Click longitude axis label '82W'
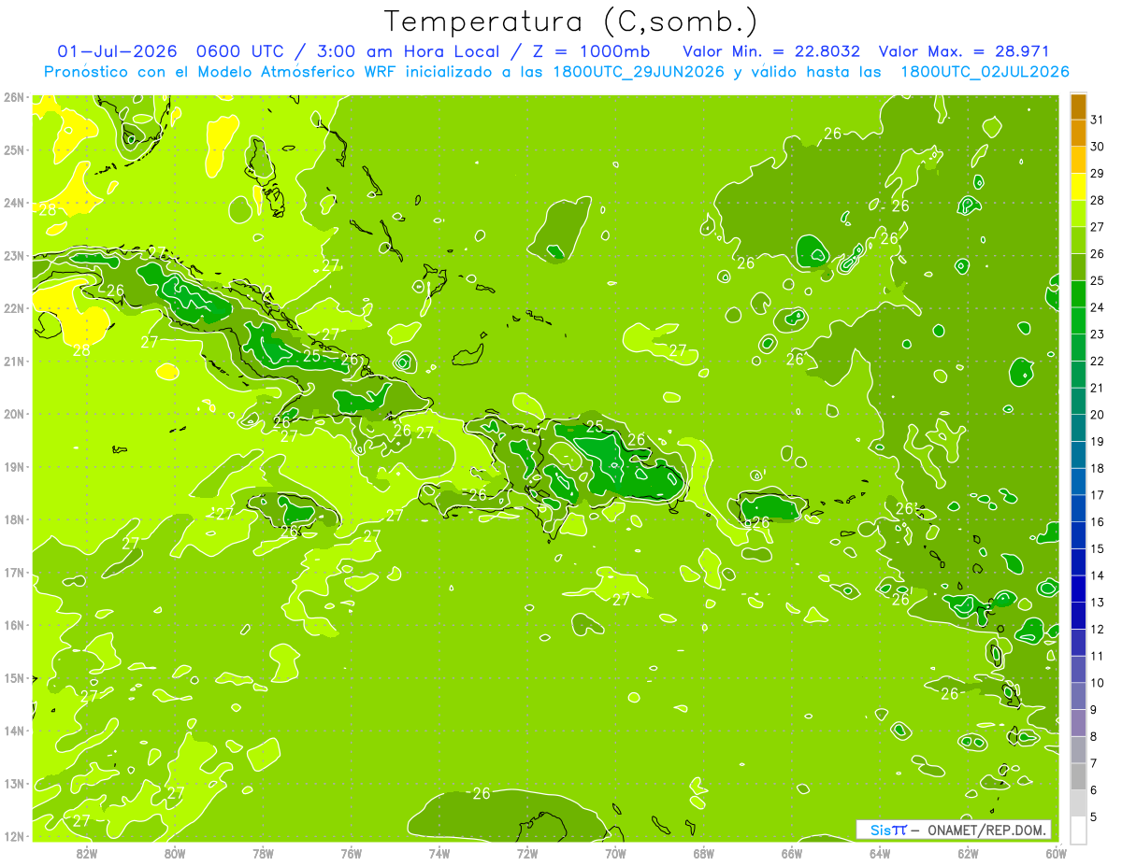Viewport: 1122px width, 866px height. tap(86, 852)
